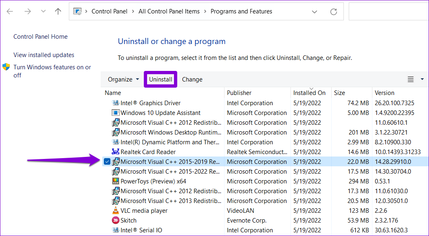Click the Realtek Semiconductor publisher cell
429x236 pixels.
(x=257, y=152)
